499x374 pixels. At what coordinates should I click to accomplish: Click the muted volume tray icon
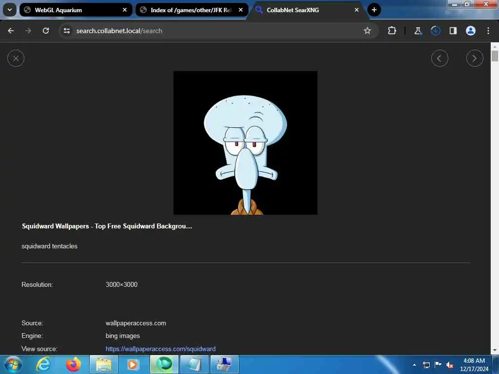point(450,365)
